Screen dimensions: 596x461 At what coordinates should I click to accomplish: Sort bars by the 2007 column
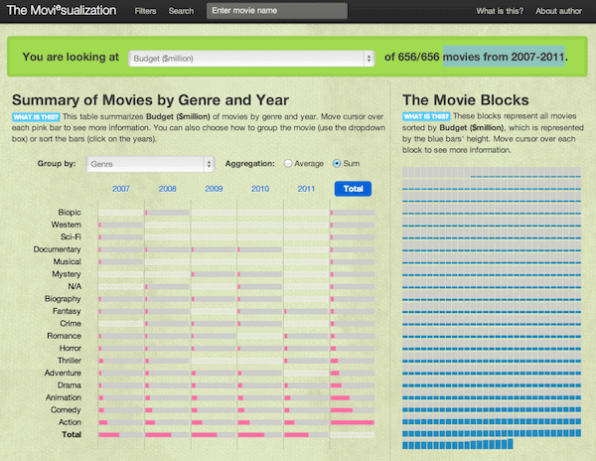[121, 189]
